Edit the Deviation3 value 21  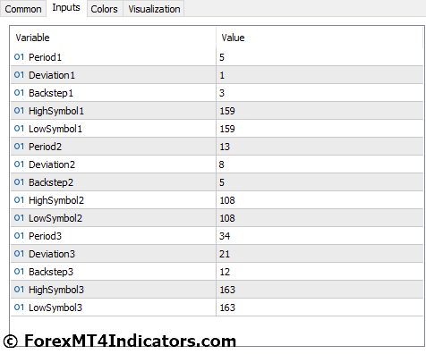pos(319,254)
